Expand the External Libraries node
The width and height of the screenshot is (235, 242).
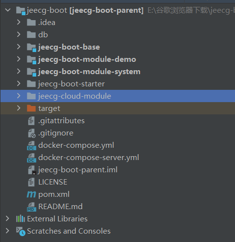pos(7,218)
